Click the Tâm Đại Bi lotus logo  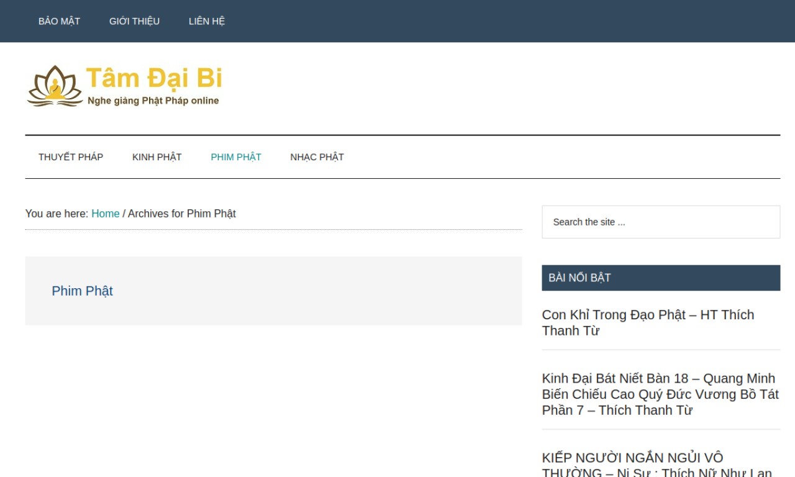(124, 86)
